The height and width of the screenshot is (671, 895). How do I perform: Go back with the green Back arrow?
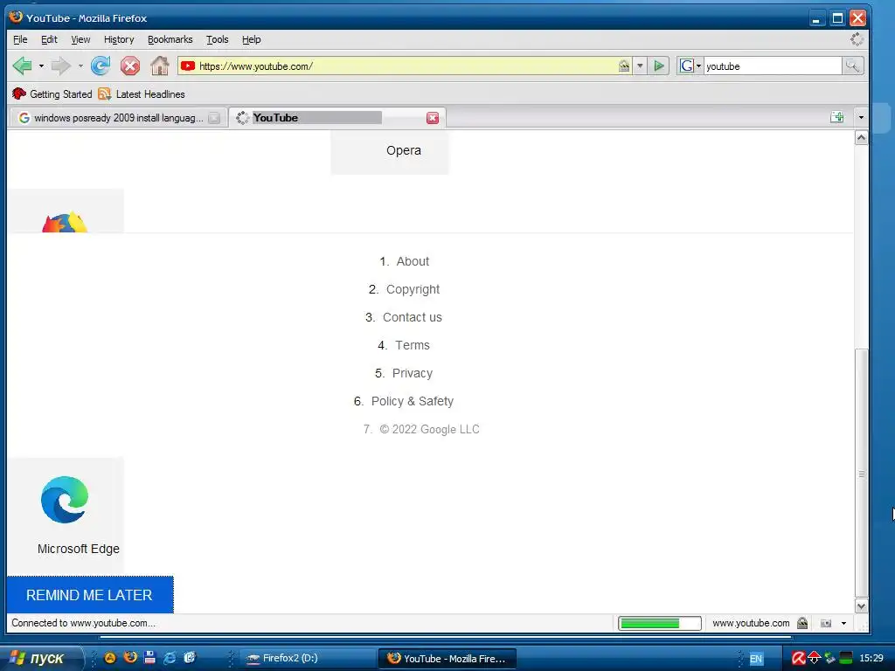pyautogui.click(x=22, y=66)
